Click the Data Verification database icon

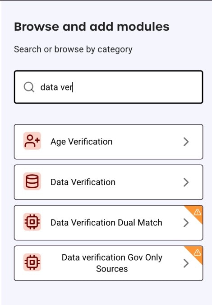pos(32,181)
